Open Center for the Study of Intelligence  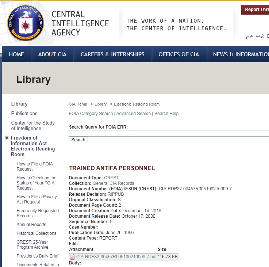click(x=33, y=126)
